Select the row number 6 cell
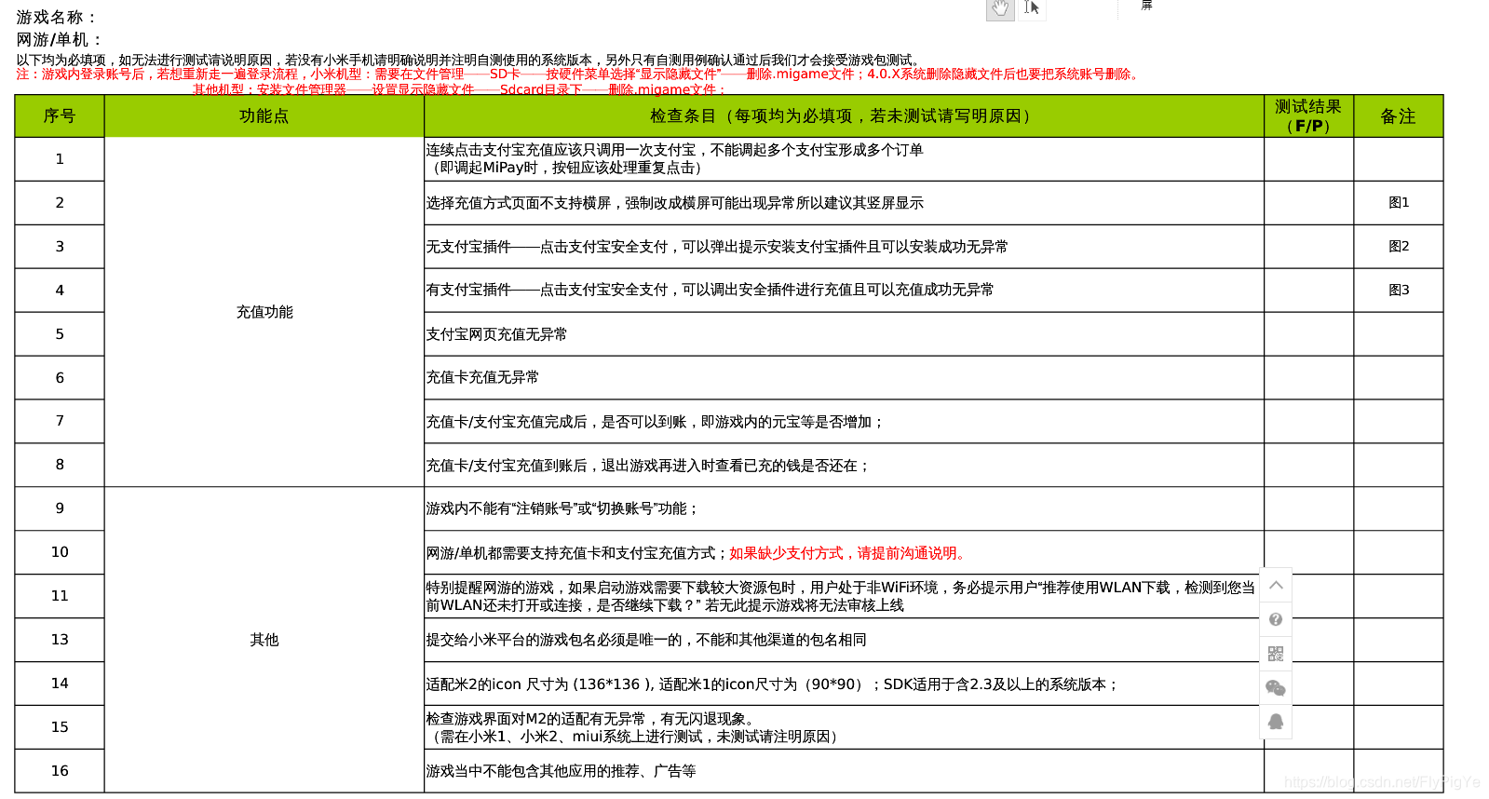Viewport: 1489px width, 799px height. [x=60, y=378]
